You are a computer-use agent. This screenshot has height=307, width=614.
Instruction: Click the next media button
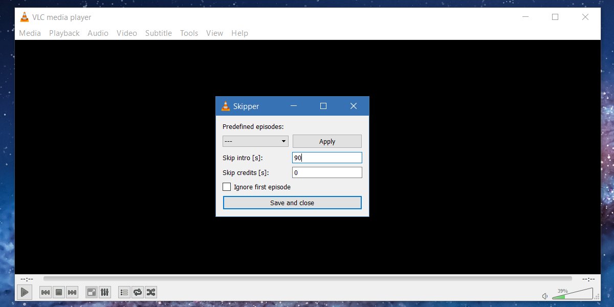(x=72, y=292)
